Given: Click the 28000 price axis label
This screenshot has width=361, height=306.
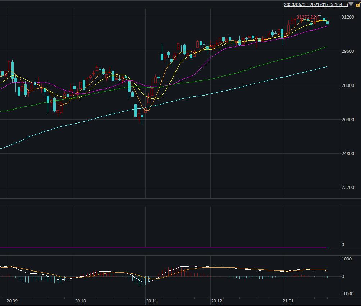Looking at the screenshot, I should [x=348, y=85].
